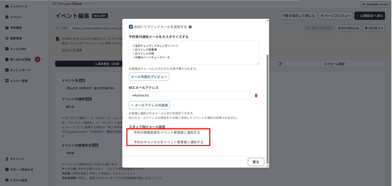
Task: Click the KengakuCloud logo
Action: [74, 3]
